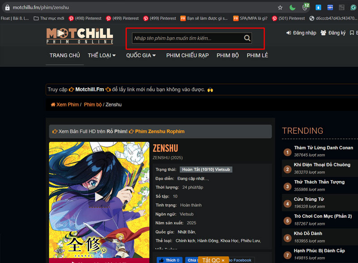Screen dimensions: 358x263
Task: Open the Motchill Phim Online logo
Action: (80, 36)
